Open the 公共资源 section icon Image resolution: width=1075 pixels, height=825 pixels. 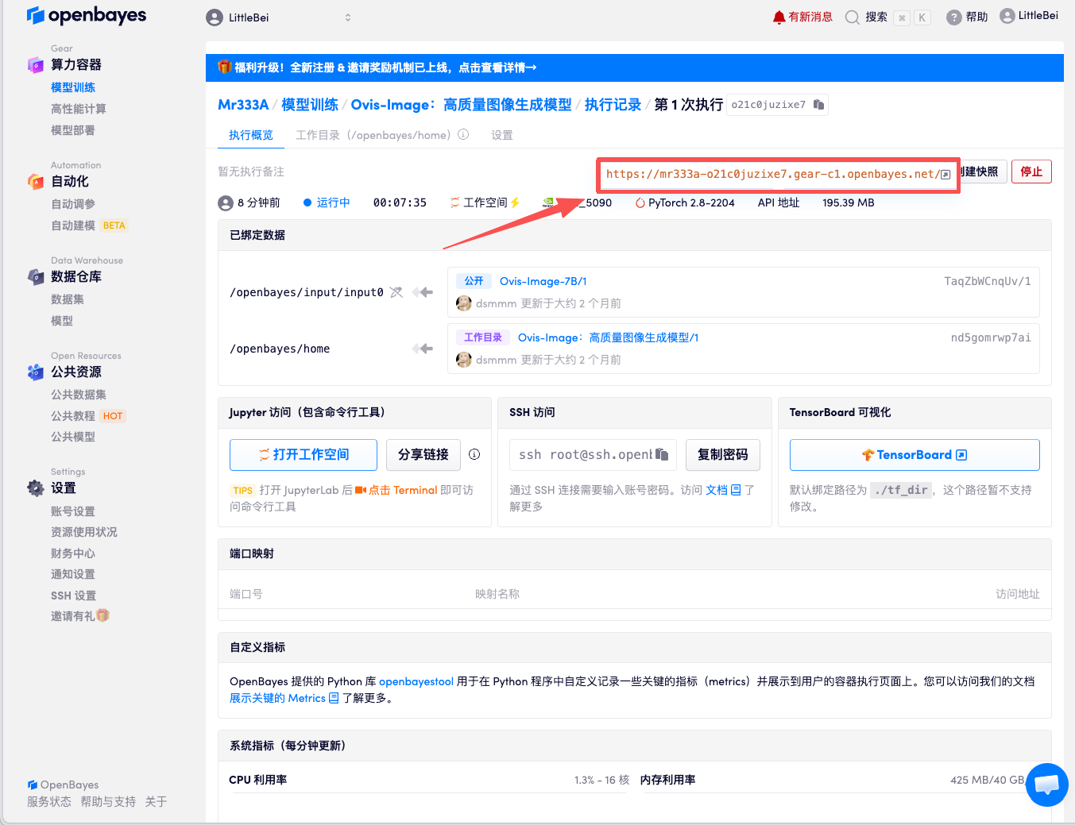click(36, 372)
